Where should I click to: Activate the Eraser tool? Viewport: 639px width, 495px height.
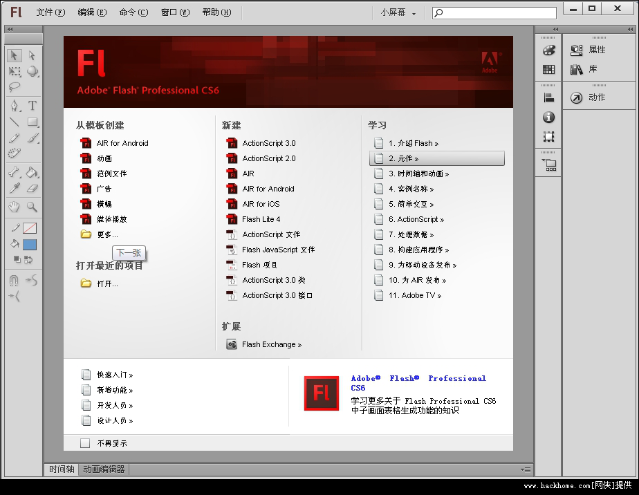click(32, 188)
